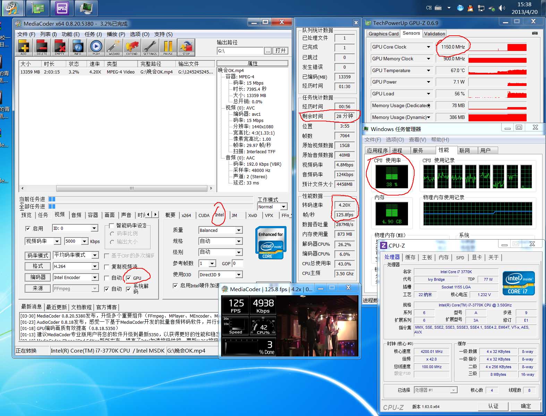
Task: Click the volume speaker tray icon
Action: [x=502, y=8]
